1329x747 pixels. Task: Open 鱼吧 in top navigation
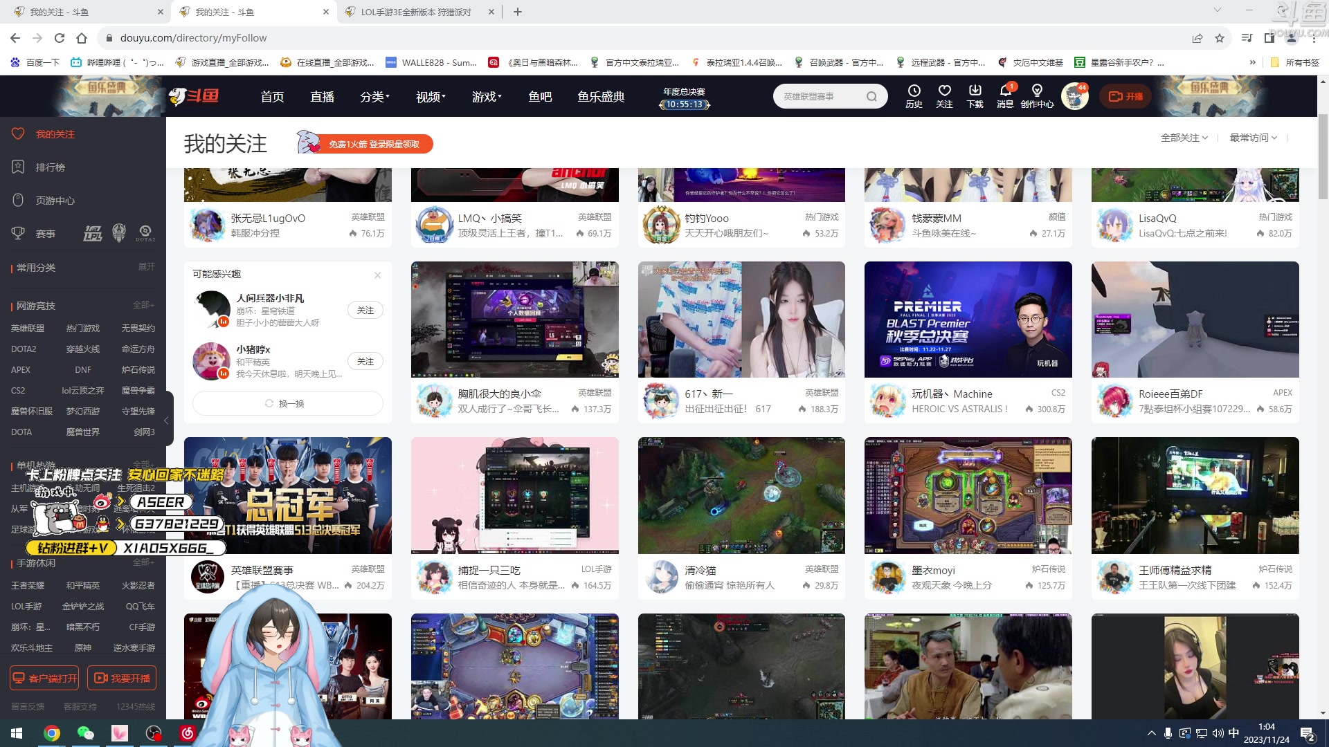(x=540, y=97)
